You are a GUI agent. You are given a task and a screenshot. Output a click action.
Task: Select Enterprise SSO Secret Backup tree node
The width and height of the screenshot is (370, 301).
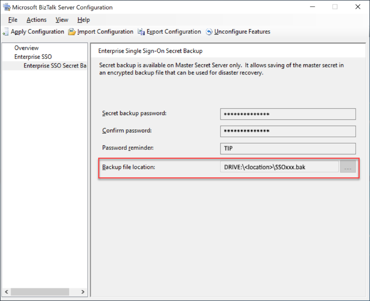tap(55, 66)
